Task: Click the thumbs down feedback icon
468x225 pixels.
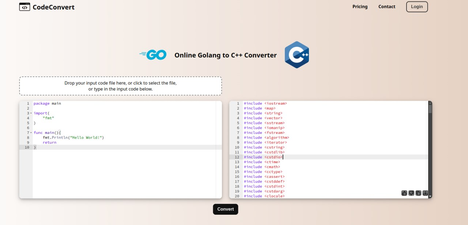Action: point(411,193)
